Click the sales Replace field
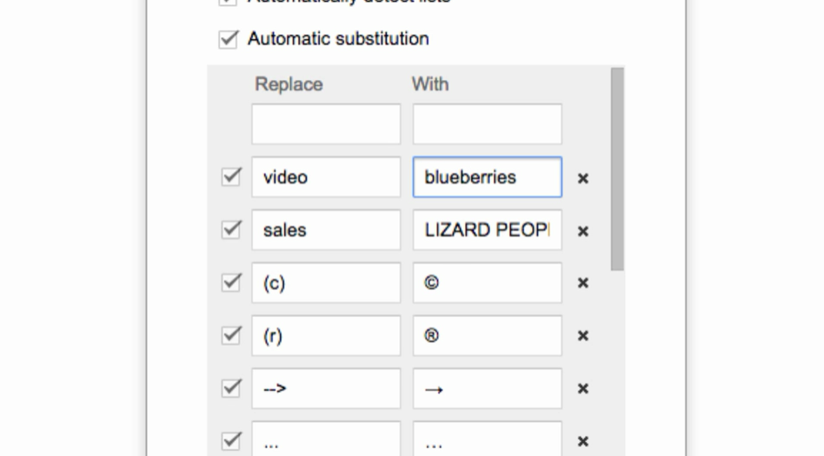The image size is (824, 456). 326,230
